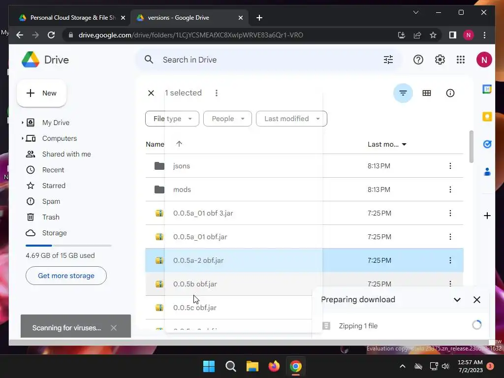Install app icon in address bar

click(402, 35)
